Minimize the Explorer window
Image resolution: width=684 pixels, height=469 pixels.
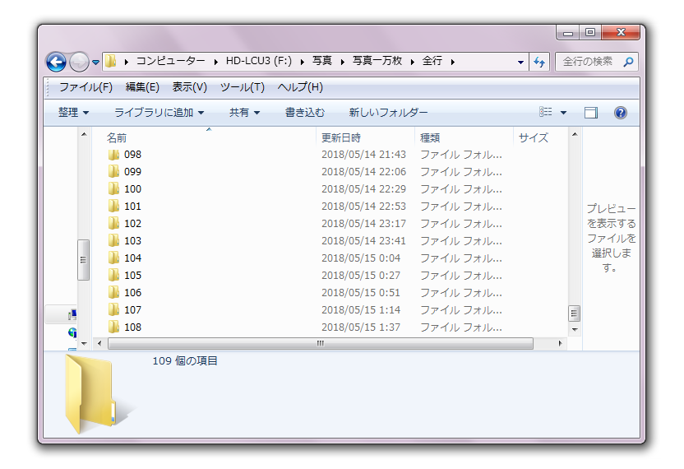coord(568,32)
